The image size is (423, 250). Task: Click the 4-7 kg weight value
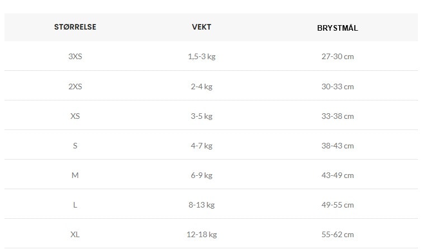(x=202, y=146)
